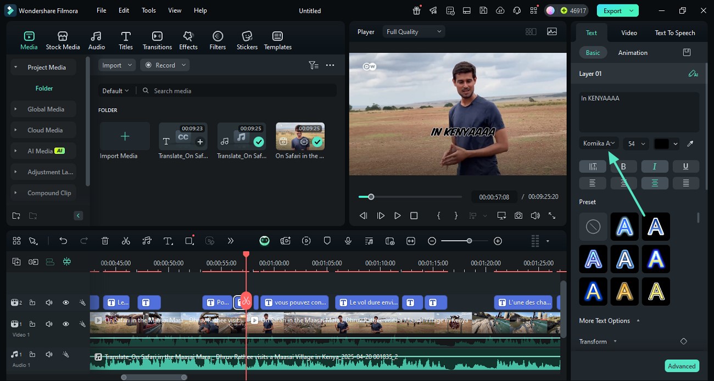The height and width of the screenshot is (381, 714).
Task: Click the Split scissors icon in toolbar
Action: [126, 241]
